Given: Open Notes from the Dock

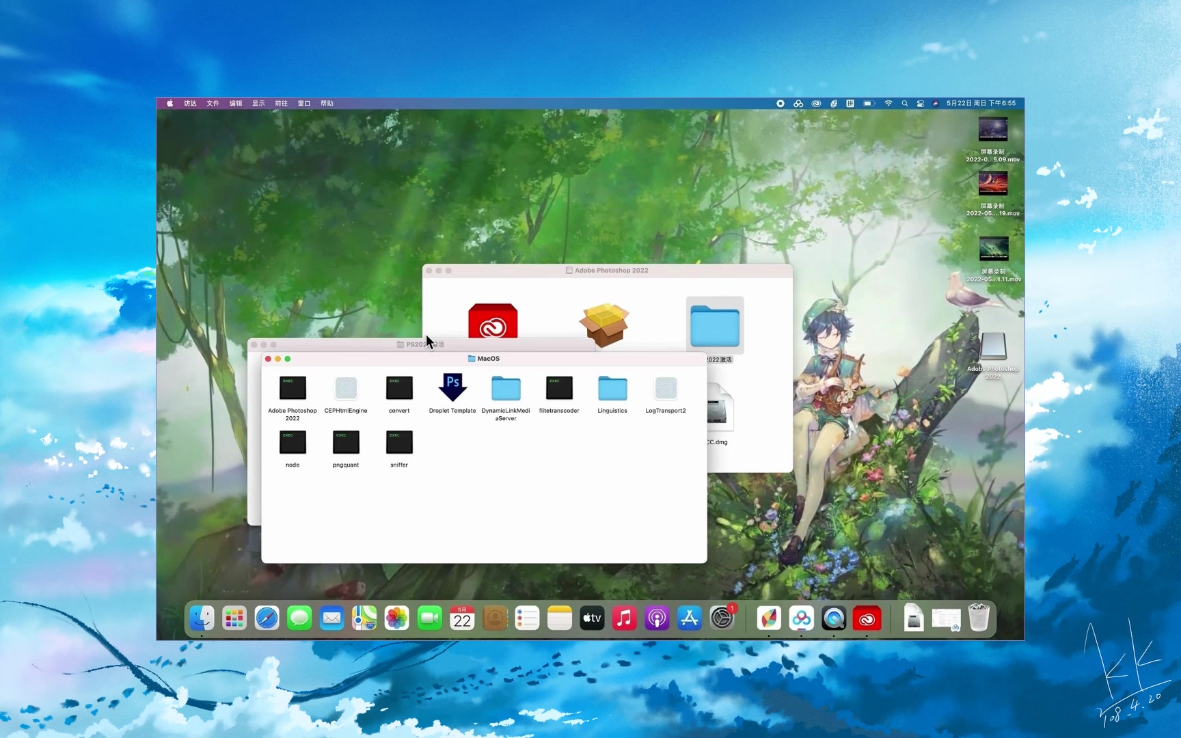Looking at the screenshot, I should click(560, 618).
